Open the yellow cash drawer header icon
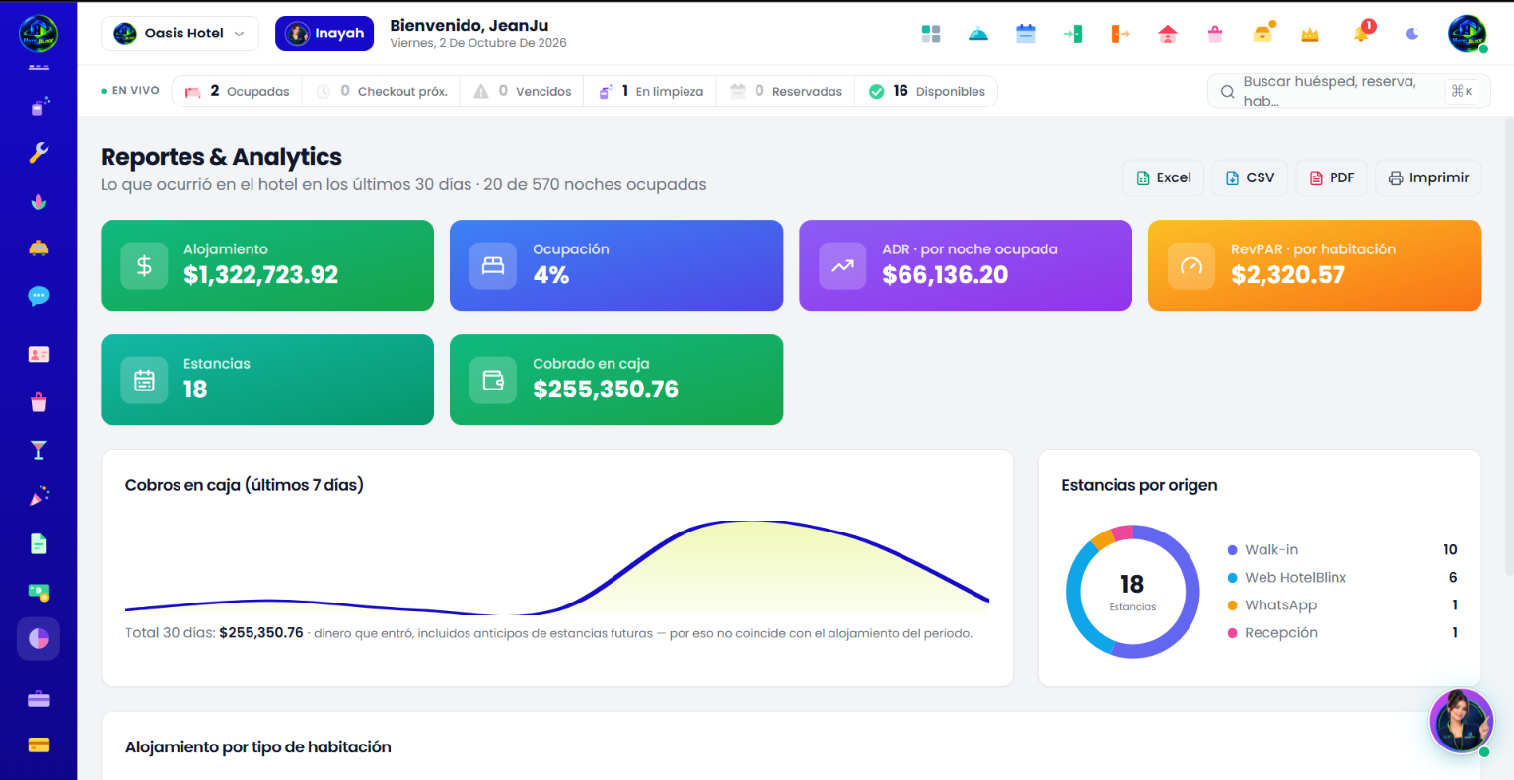This screenshot has width=1514, height=780. pos(1262,34)
